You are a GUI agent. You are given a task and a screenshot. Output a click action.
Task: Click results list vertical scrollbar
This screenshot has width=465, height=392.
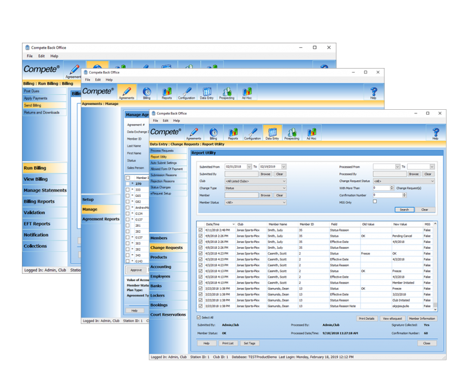[435, 266]
